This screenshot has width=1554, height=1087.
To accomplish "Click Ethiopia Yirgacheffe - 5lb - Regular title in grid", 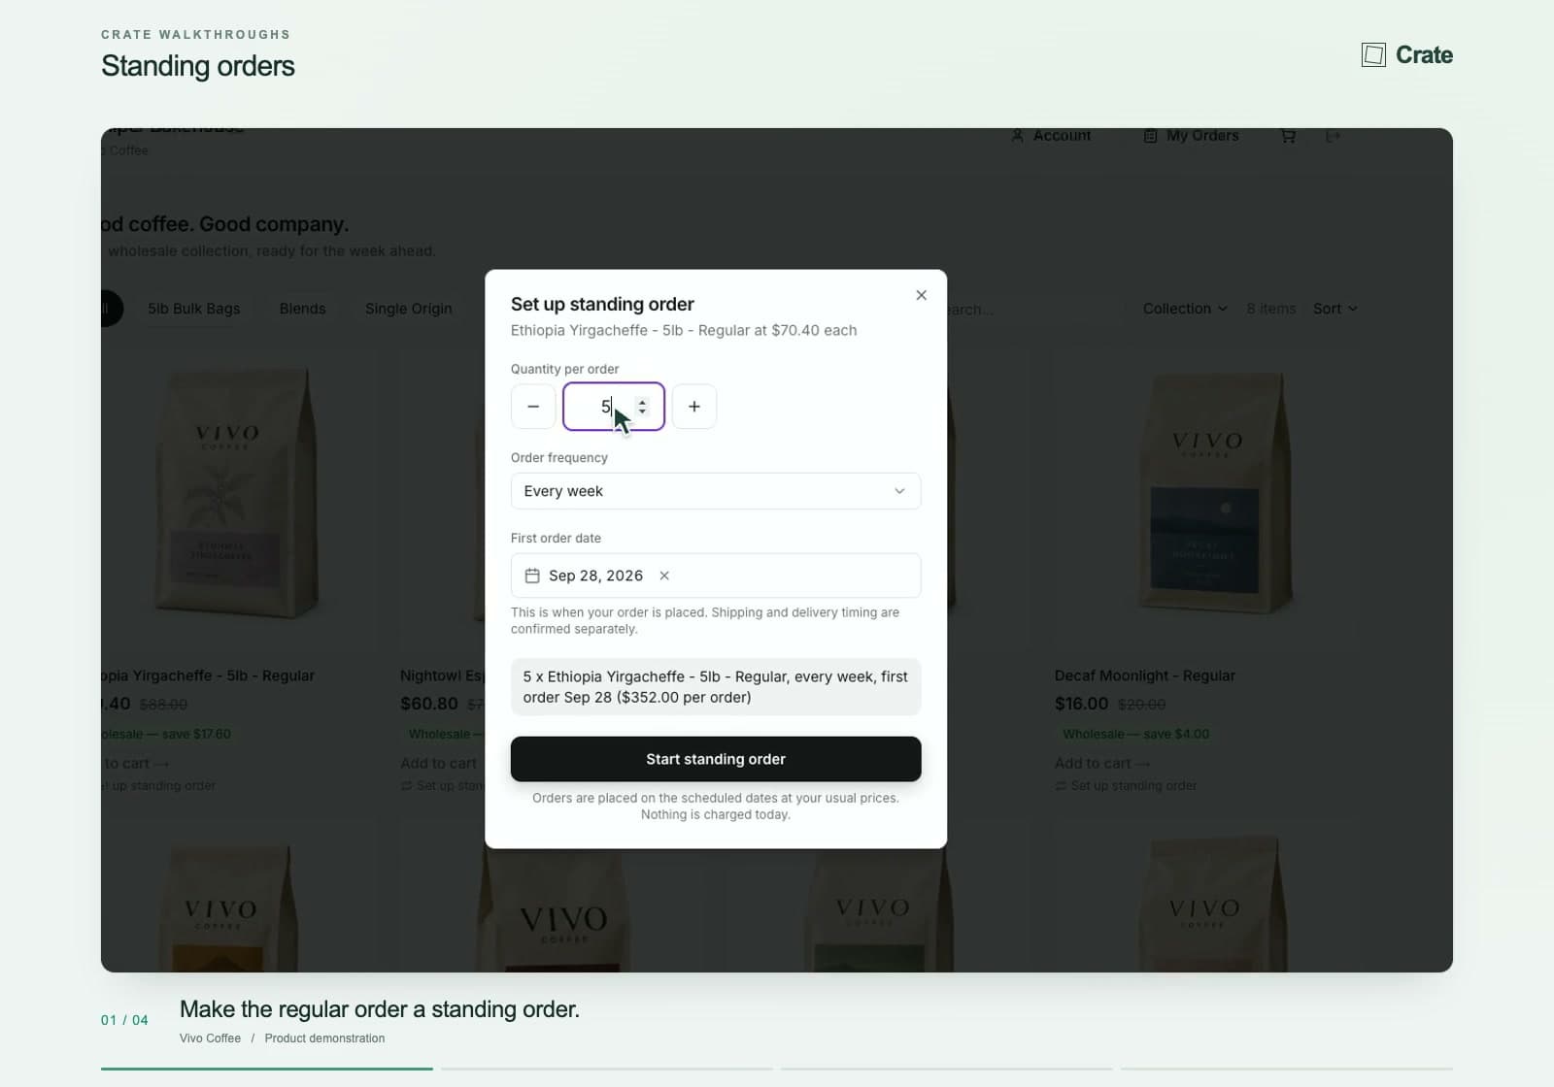I will [x=208, y=675].
